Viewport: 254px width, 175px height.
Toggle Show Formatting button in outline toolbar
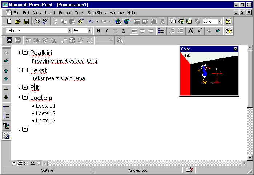(6, 136)
